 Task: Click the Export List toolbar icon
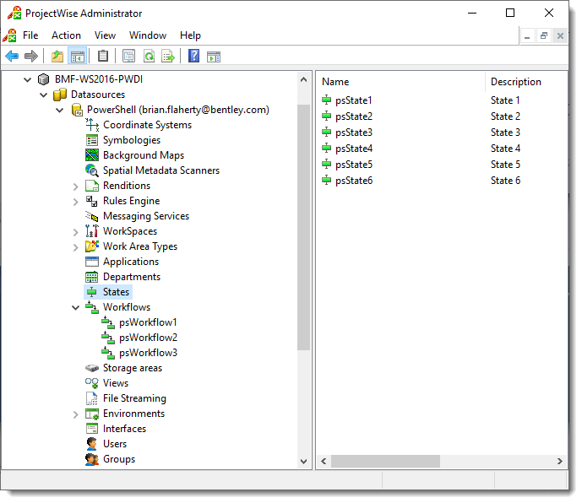tap(168, 57)
